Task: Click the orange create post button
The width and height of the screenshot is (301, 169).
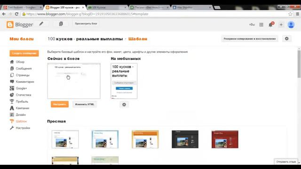Action: pos(24,53)
